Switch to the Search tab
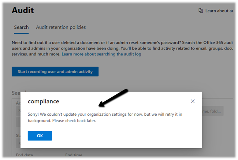 21,27
